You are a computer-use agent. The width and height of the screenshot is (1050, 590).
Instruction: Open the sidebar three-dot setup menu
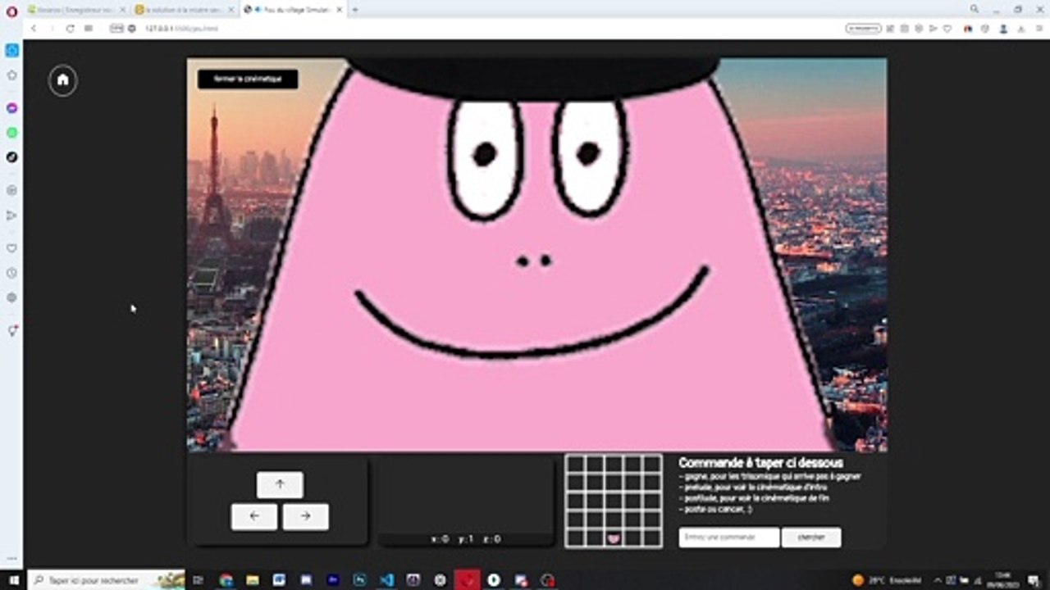(x=11, y=558)
